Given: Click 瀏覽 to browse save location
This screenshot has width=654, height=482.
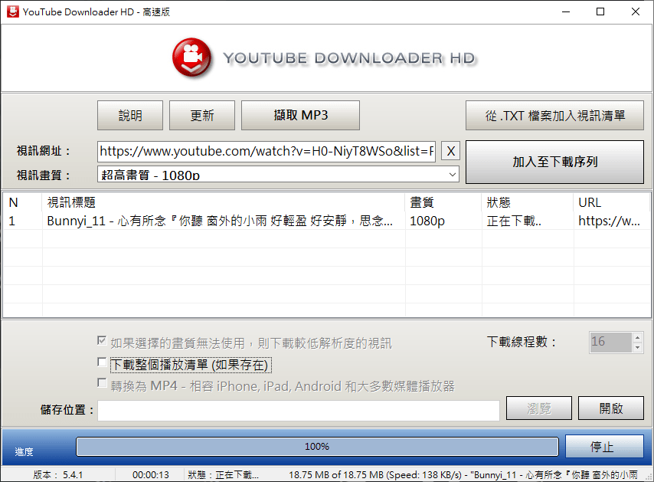Looking at the screenshot, I should coord(538,408).
